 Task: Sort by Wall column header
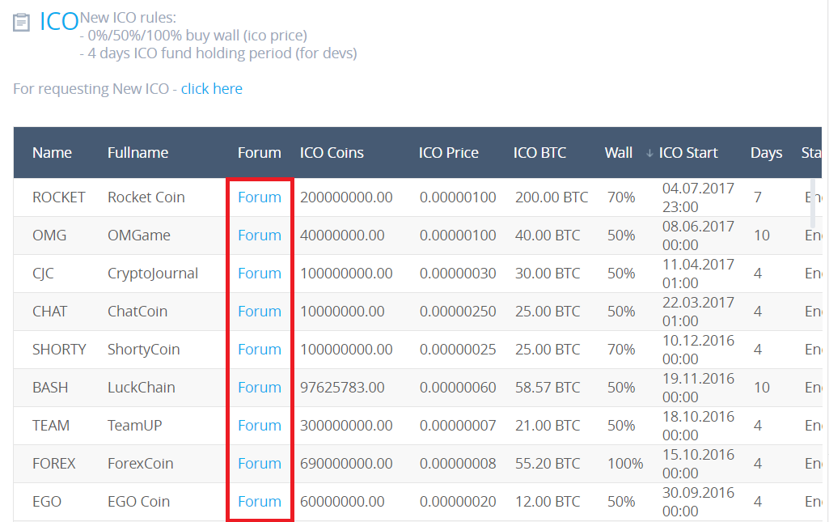coord(618,153)
